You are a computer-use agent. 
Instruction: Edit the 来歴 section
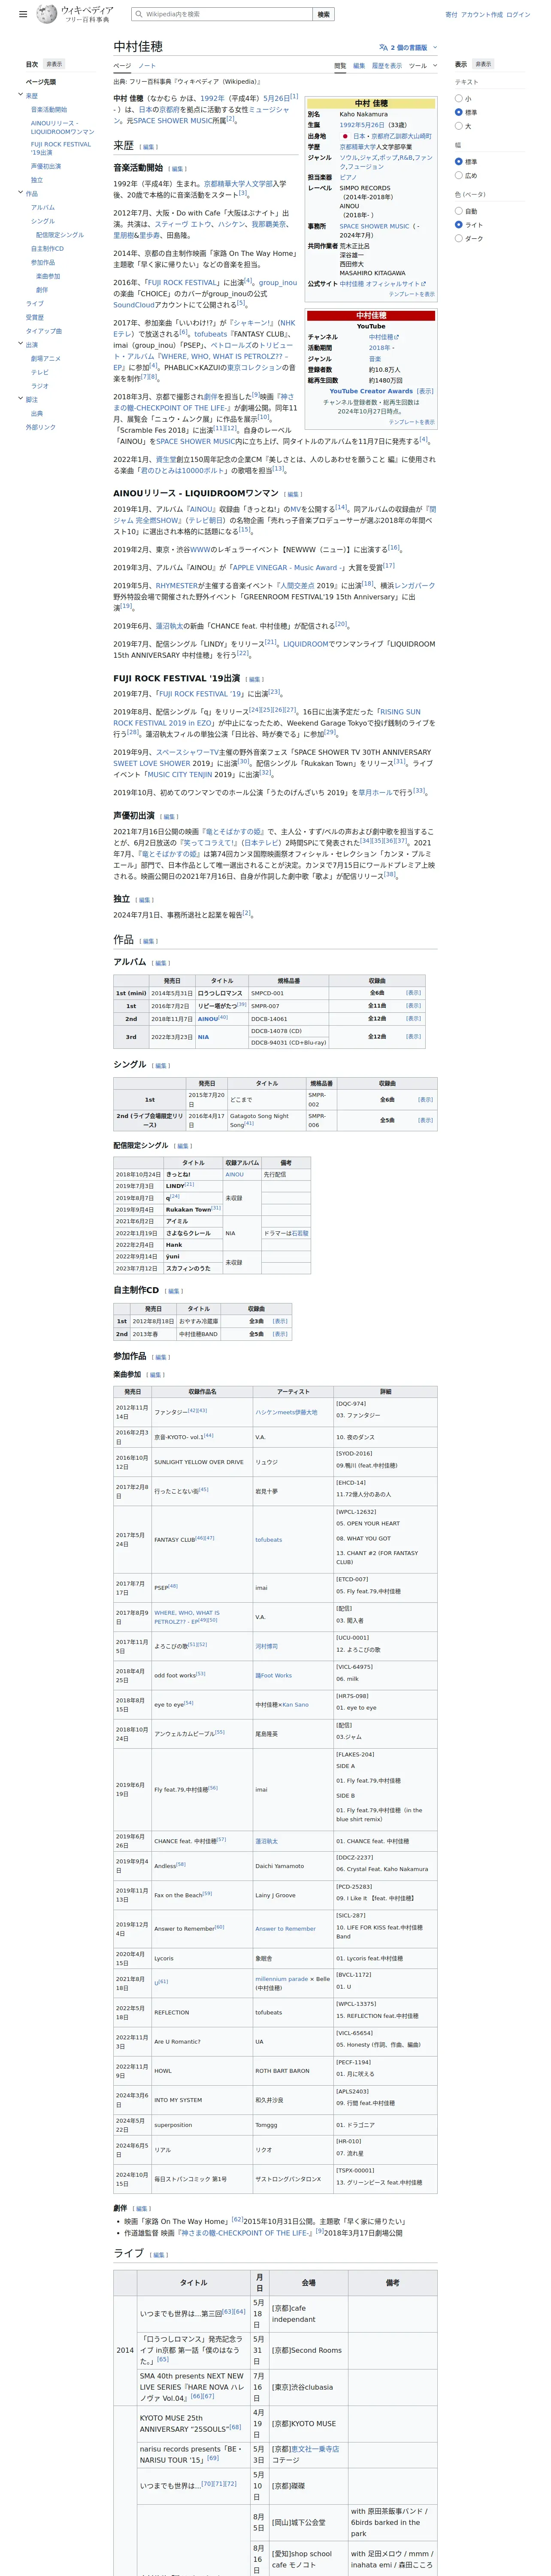[x=149, y=147]
